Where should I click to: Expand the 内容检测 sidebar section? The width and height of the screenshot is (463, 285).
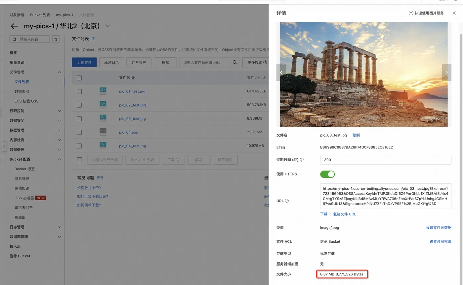[x=60, y=140]
